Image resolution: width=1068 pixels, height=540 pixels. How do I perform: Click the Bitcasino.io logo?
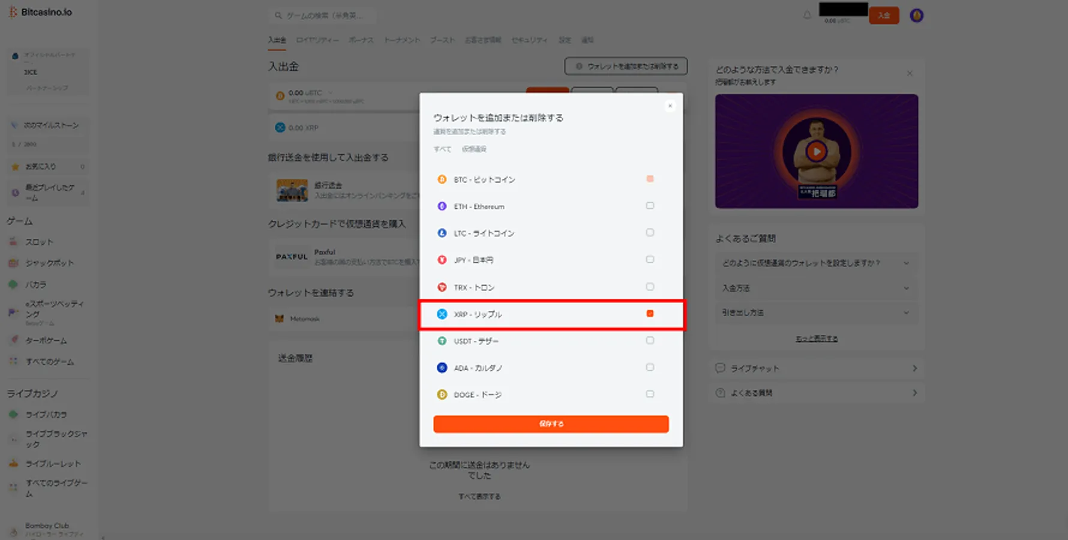(x=40, y=12)
